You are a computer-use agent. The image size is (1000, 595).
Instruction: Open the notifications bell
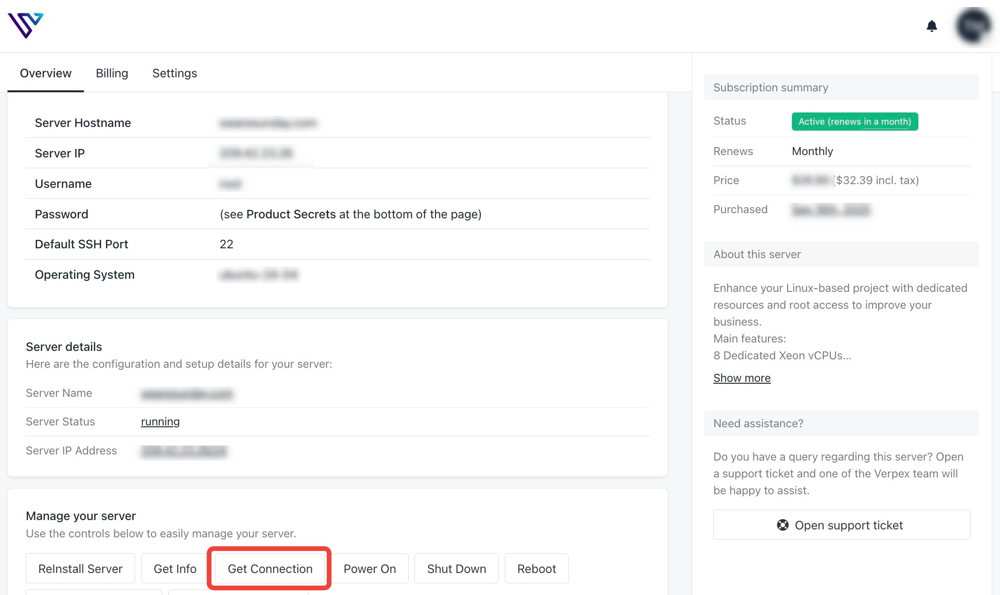[932, 26]
